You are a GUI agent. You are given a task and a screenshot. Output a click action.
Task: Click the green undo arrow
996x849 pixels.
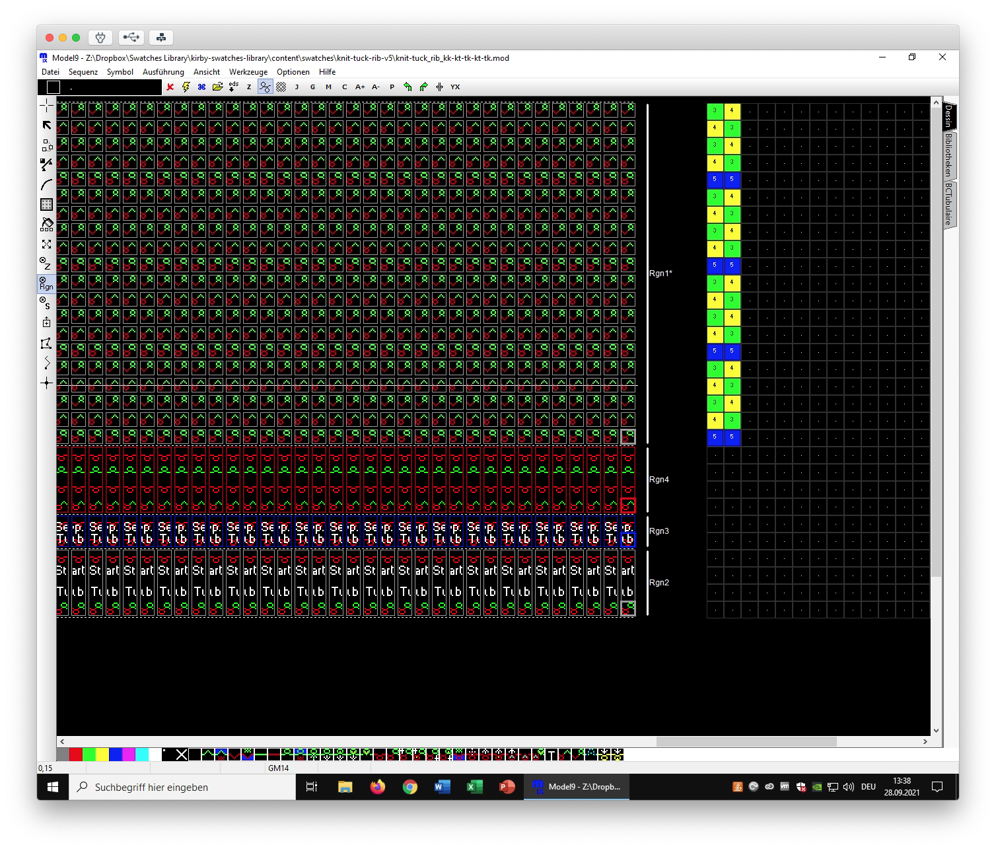click(408, 87)
